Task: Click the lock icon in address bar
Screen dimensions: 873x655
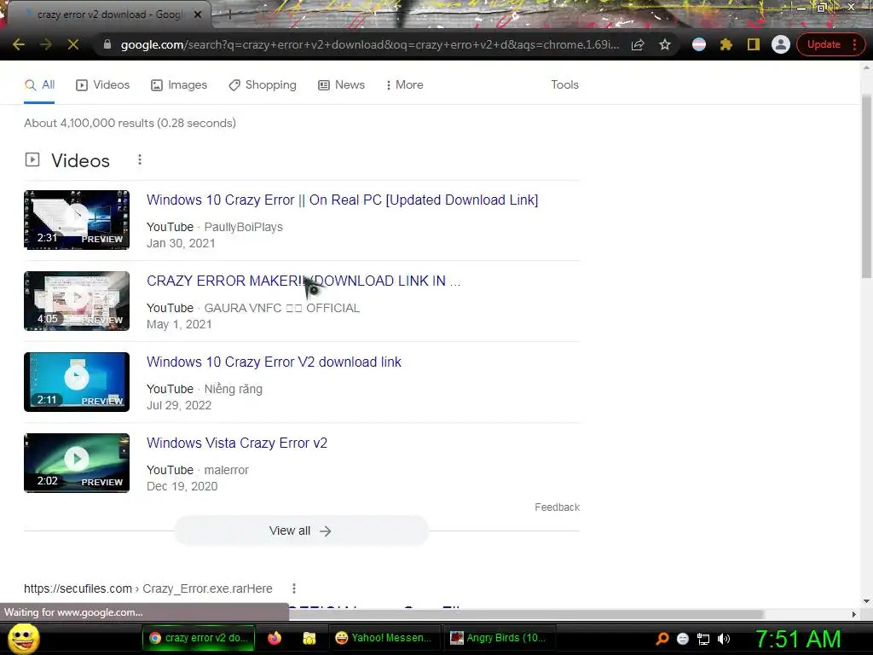Action: (107, 44)
